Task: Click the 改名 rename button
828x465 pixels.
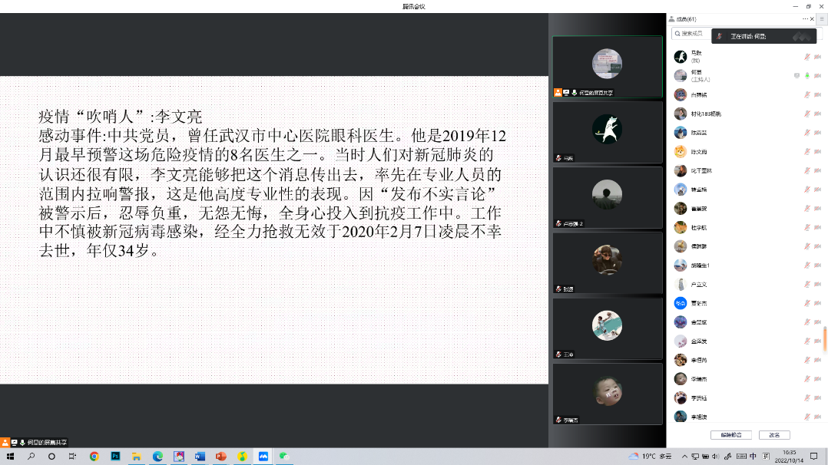Action: click(774, 435)
